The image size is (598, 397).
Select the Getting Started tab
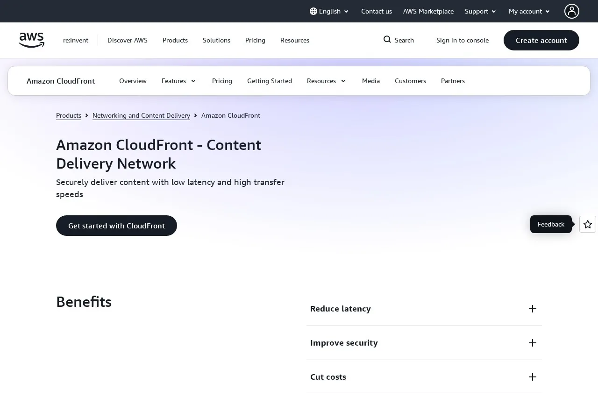[270, 81]
